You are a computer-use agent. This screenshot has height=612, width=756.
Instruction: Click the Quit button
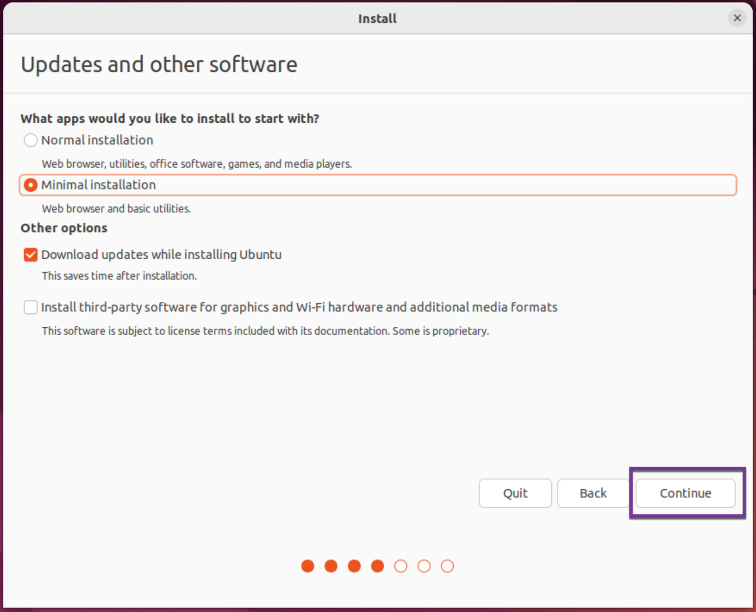tap(515, 493)
